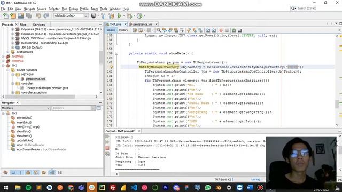Click the New Project toolbar icon
342x192 pixels.
(x=13, y=15)
